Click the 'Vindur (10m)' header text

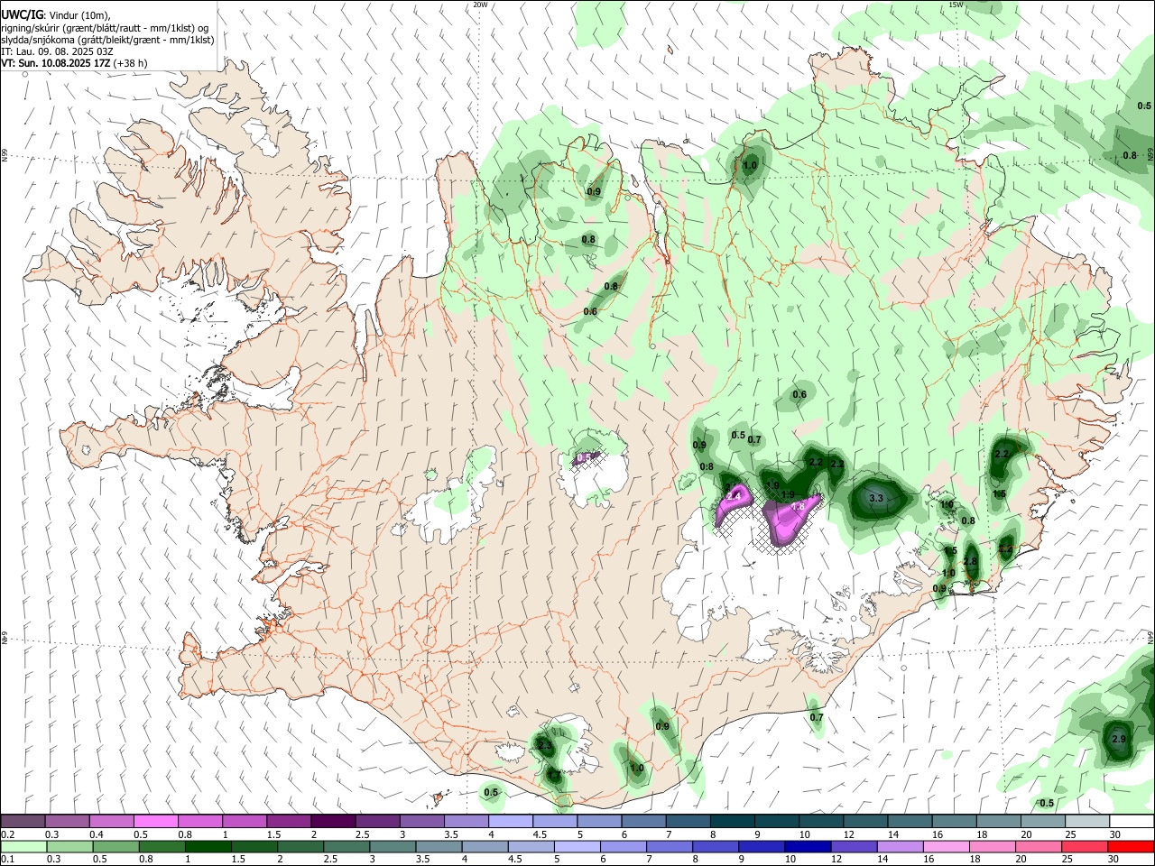[79, 15]
